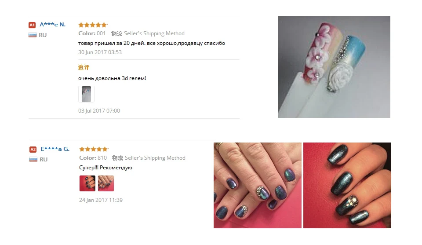View large dark nails with rhinestones photo
Image resolution: width=422 pixels, height=245 pixels.
347,185
